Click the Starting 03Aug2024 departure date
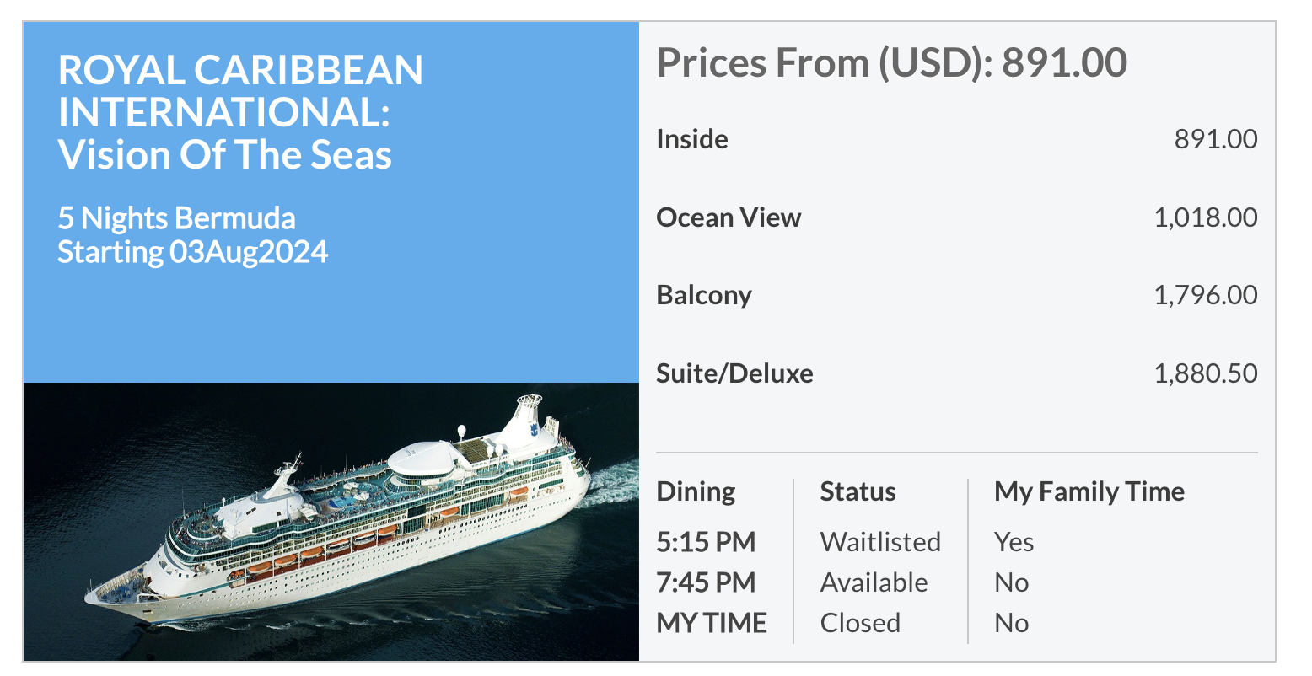The image size is (1312, 676). point(192,252)
